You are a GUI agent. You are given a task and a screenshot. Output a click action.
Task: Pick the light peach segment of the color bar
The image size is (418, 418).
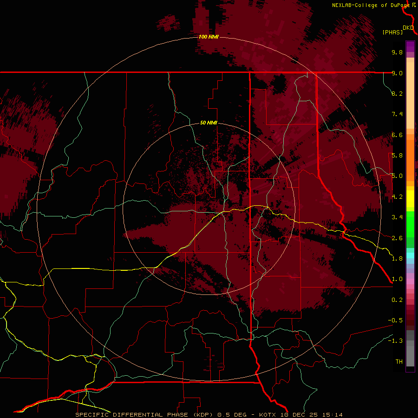(410, 96)
